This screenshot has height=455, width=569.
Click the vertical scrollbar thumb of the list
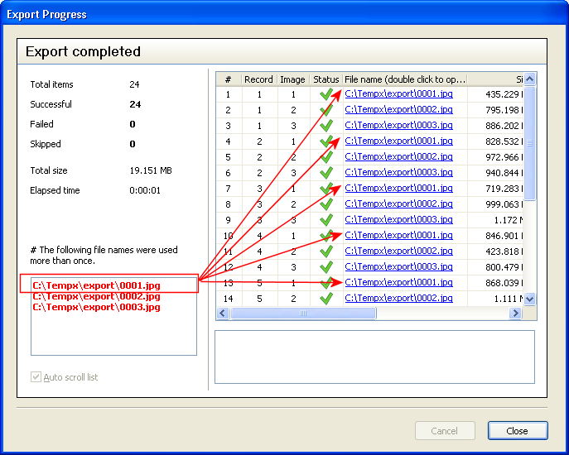click(x=530, y=143)
